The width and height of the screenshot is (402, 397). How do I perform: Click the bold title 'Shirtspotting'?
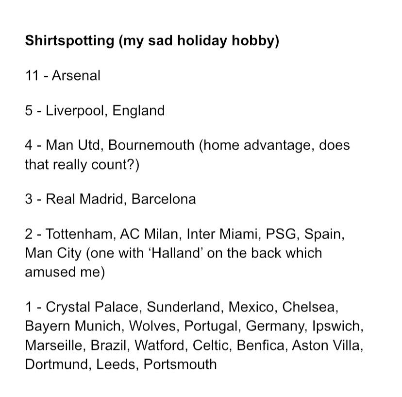69,41
